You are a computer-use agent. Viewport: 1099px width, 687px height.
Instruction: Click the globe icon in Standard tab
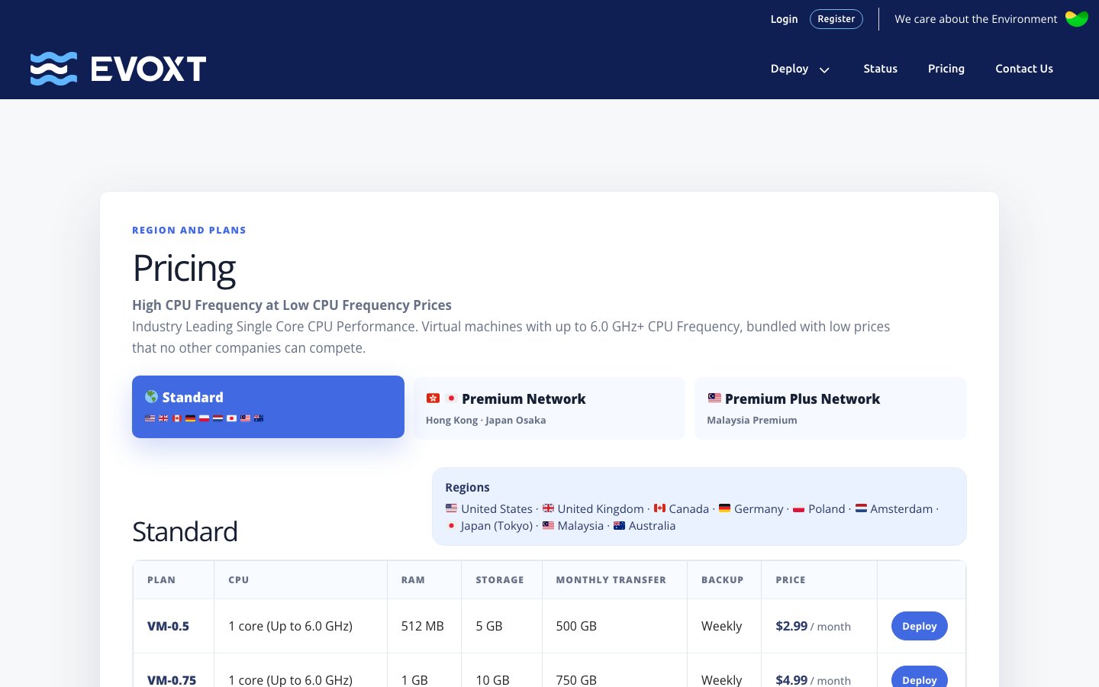(151, 396)
